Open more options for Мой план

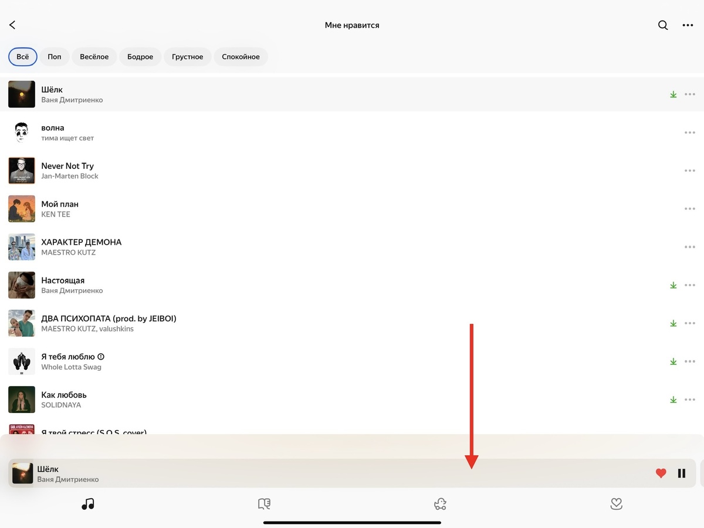(x=690, y=209)
